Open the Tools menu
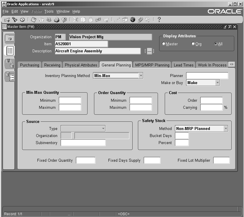Viewport: 244px width, 217px height. tap(49, 11)
